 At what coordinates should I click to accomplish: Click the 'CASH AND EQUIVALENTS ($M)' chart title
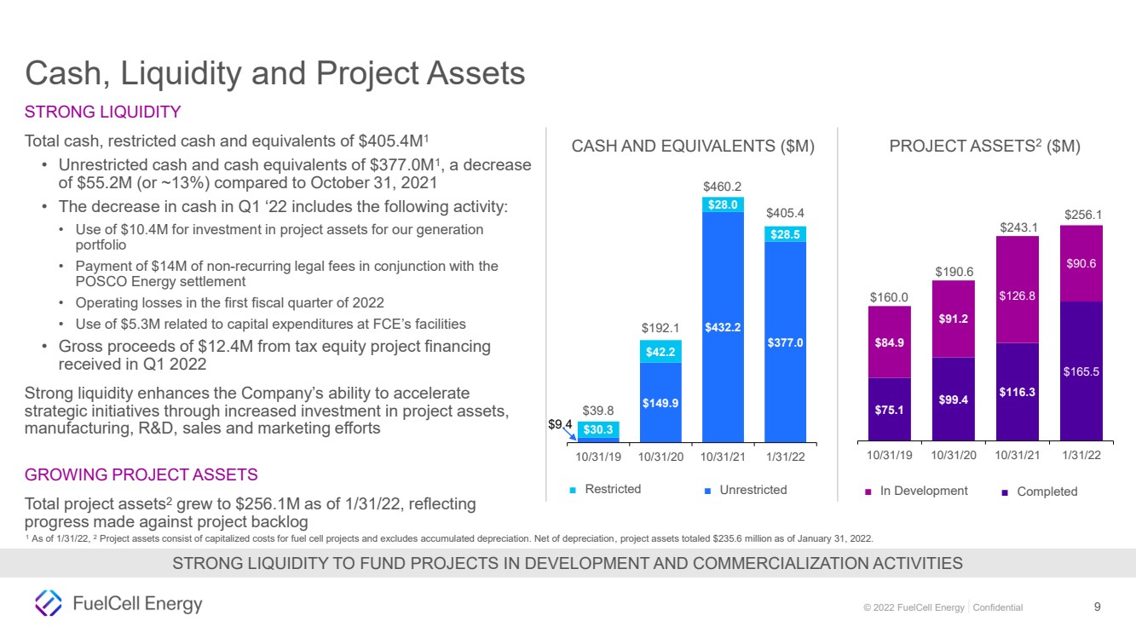693,147
